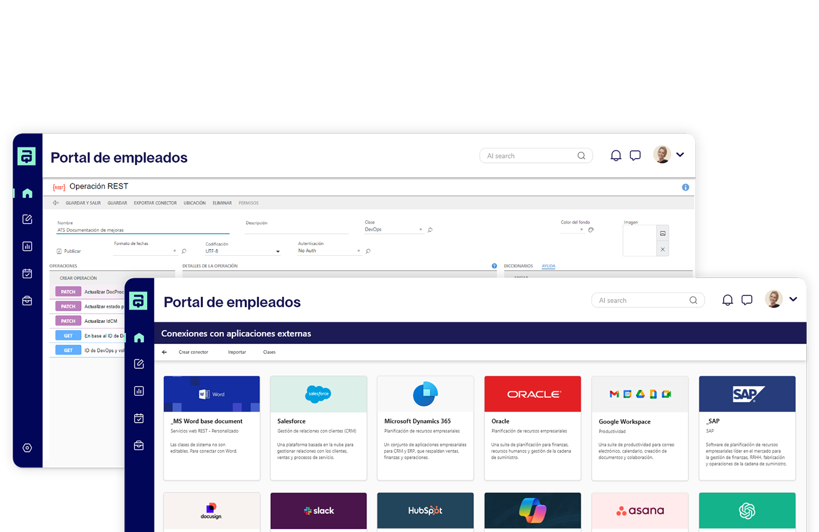Open settings via the gear icon at sidebar bottom
This screenshot has width=819, height=532.
pyautogui.click(x=27, y=448)
